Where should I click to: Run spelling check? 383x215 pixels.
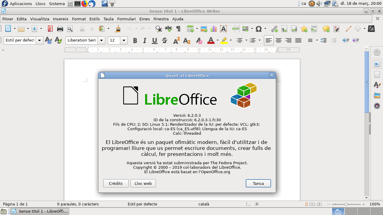(x=168, y=29)
